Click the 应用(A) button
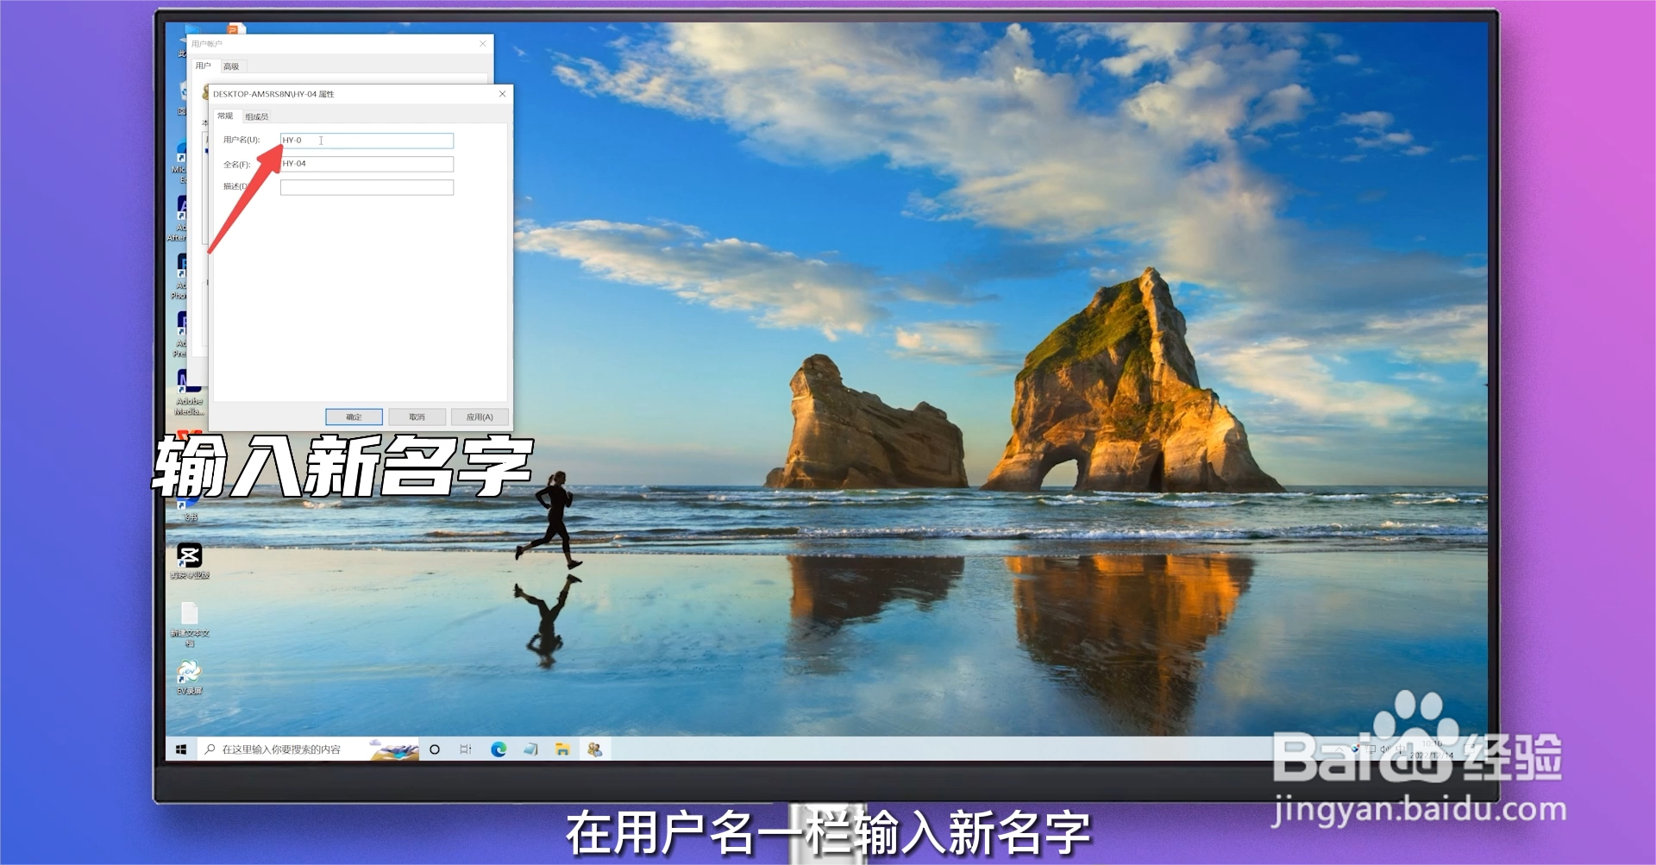This screenshot has height=865, width=1656. (x=480, y=417)
